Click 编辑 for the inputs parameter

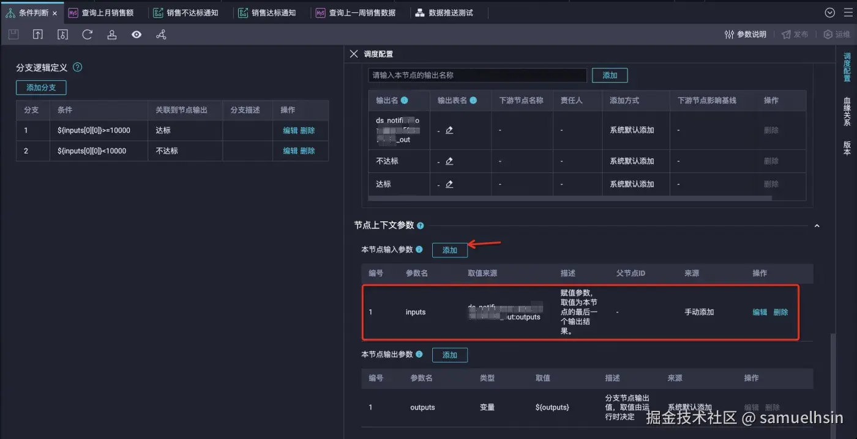760,312
